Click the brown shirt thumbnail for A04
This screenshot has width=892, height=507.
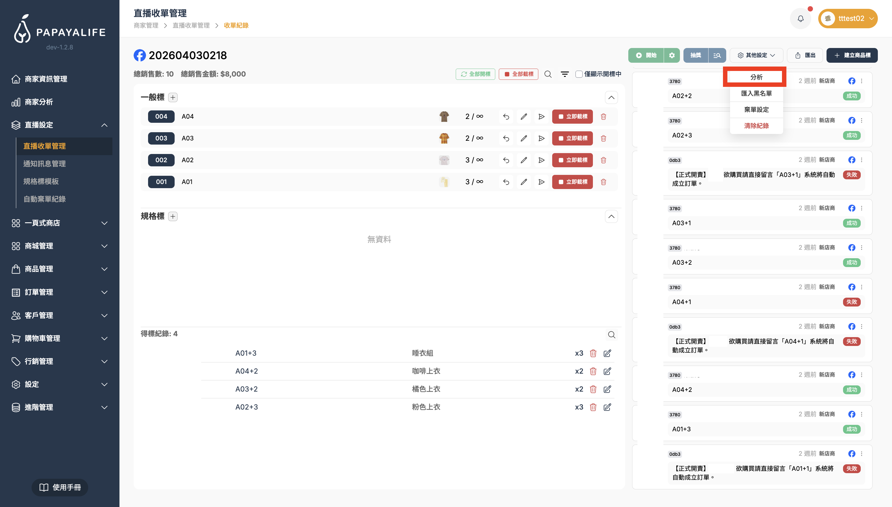click(x=444, y=117)
